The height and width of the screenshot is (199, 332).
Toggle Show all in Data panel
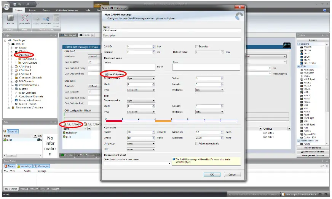click(13, 132)
